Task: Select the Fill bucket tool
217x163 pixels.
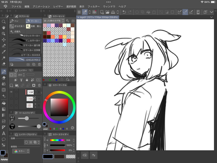Action: pyautogui.click(x=4, y=103)
